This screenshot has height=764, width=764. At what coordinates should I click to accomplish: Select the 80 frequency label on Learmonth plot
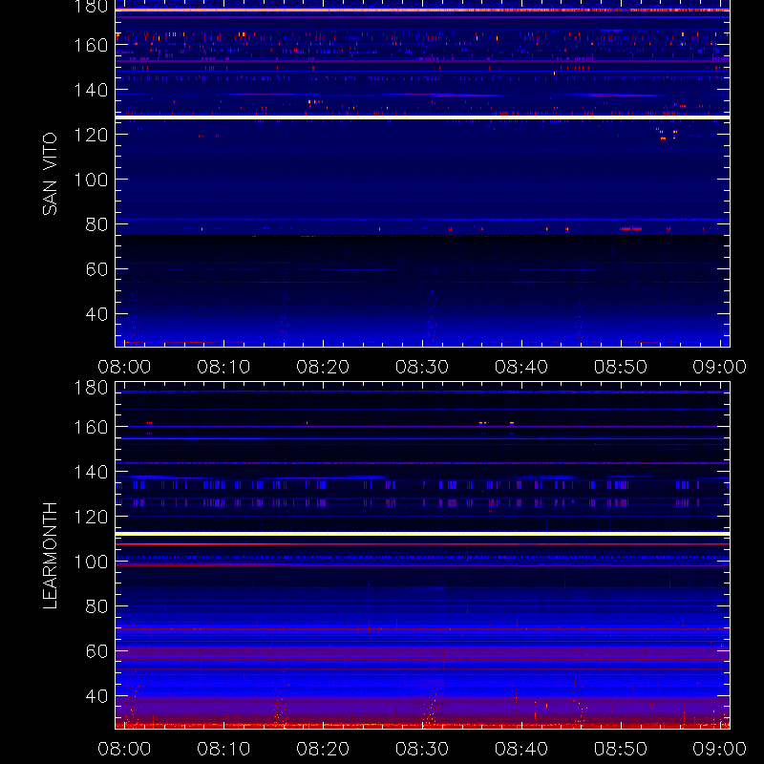pyautogui.click(x=96, y=606)
